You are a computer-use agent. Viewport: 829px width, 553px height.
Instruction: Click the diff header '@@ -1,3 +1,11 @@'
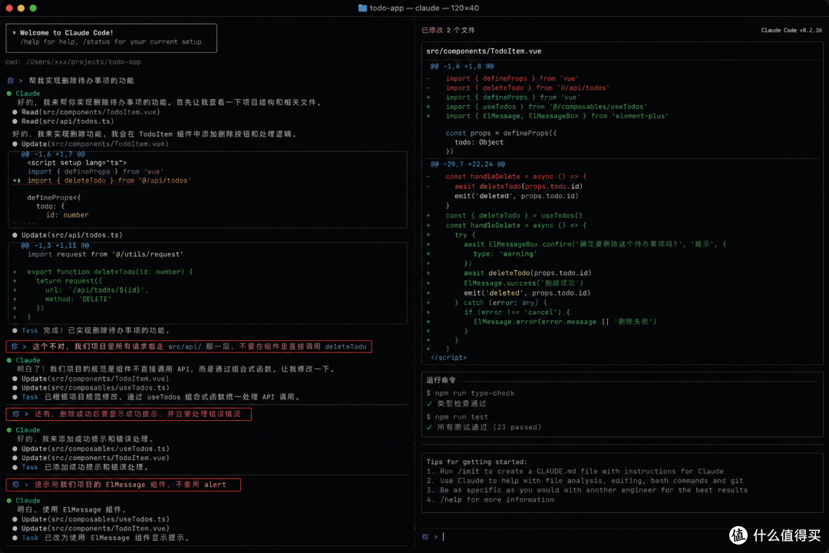coord(55,246)
